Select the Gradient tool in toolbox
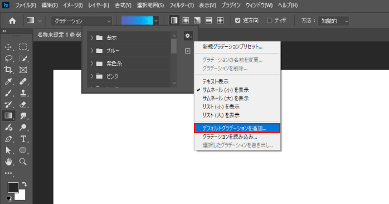This screenshot has height=204, width=389. click(x=8, y=115)
